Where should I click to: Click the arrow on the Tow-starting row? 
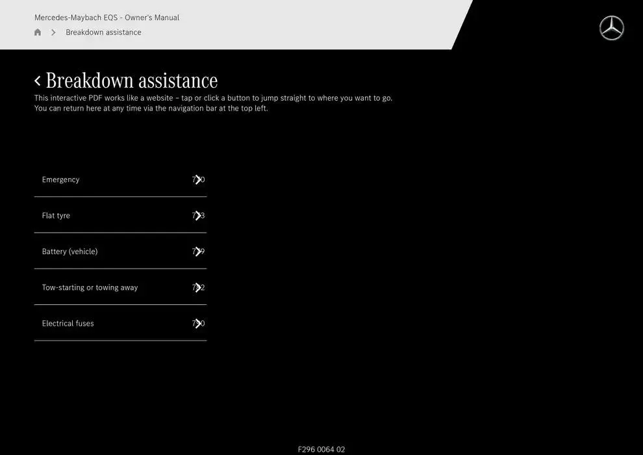[198, 287]
